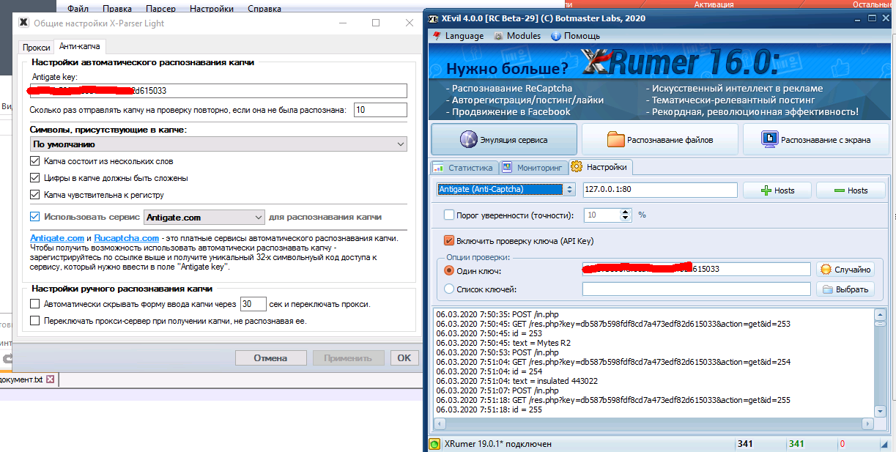This screenshot has height=452, width=896.
Task: Click the green minus Hosts icon
Action: 840,190
